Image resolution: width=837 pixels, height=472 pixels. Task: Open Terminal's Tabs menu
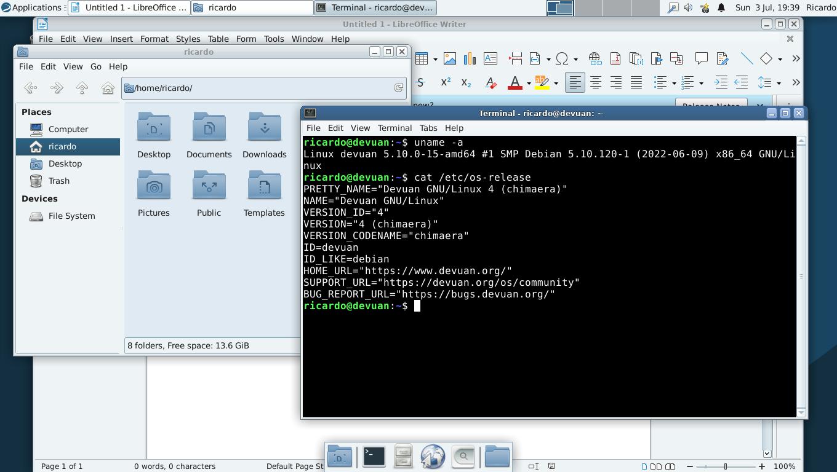click(428, 128)
